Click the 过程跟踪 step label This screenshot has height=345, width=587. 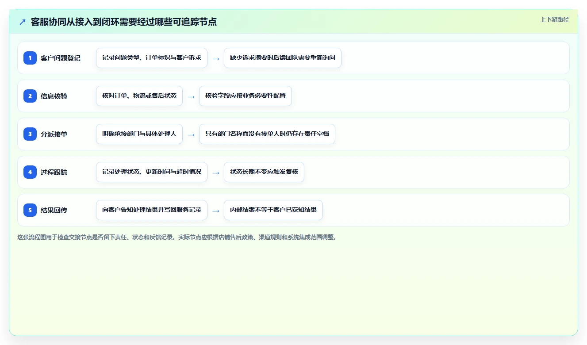[x=54, y=172]
